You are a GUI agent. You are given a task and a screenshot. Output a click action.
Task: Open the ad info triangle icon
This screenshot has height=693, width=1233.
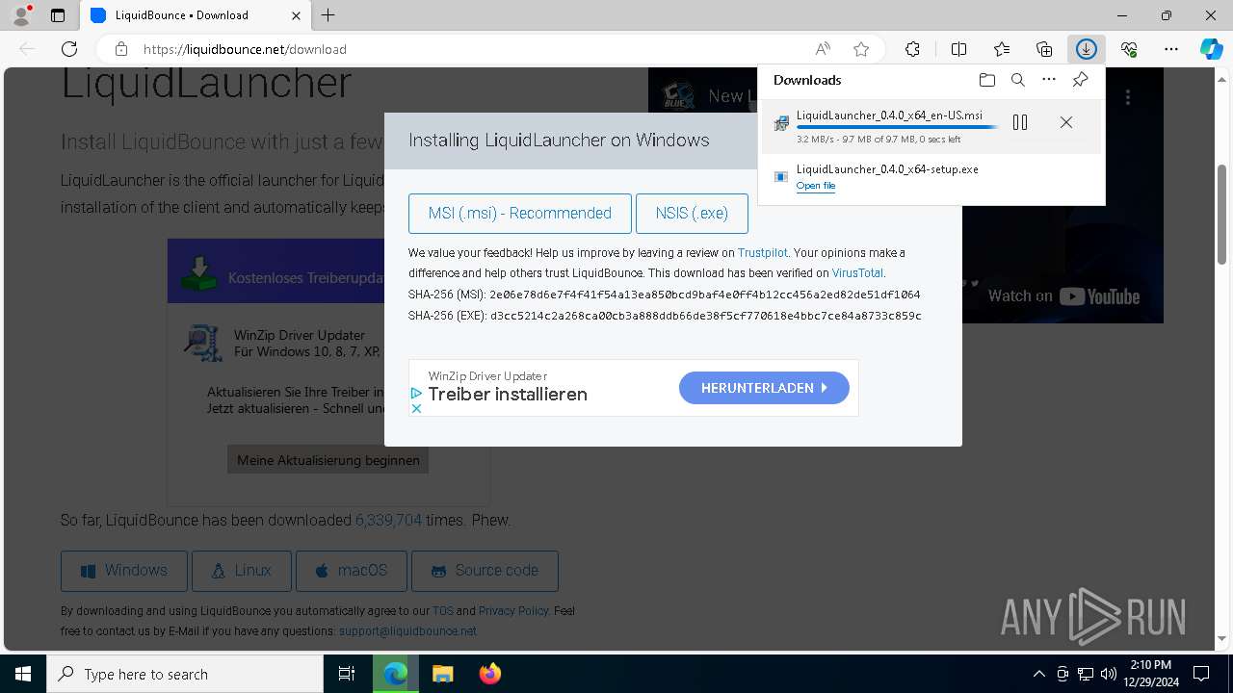[416, 394]
